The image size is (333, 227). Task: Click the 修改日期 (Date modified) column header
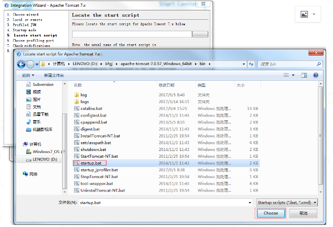pos(166,85)
